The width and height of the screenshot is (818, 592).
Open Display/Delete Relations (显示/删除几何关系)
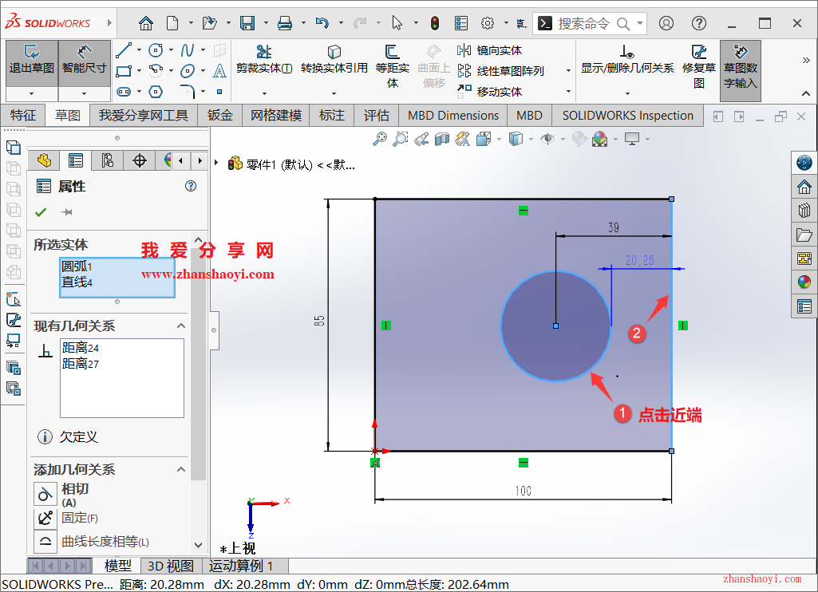(627, 60)
